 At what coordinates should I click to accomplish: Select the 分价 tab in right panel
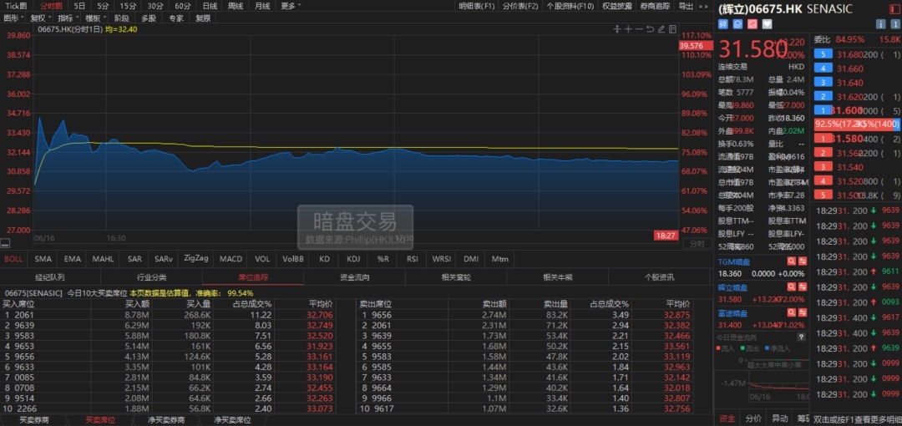753,418
